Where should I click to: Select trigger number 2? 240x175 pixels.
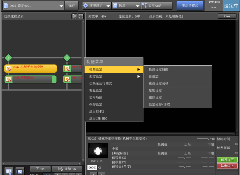64,174
